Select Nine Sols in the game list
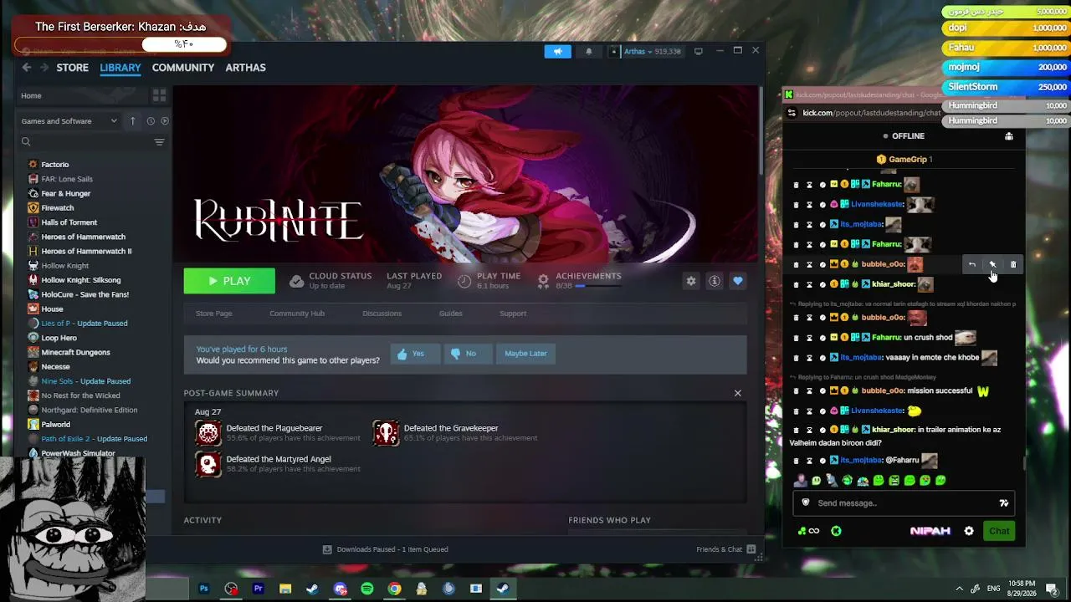1071x602 pixels. (x=86, y=381)
